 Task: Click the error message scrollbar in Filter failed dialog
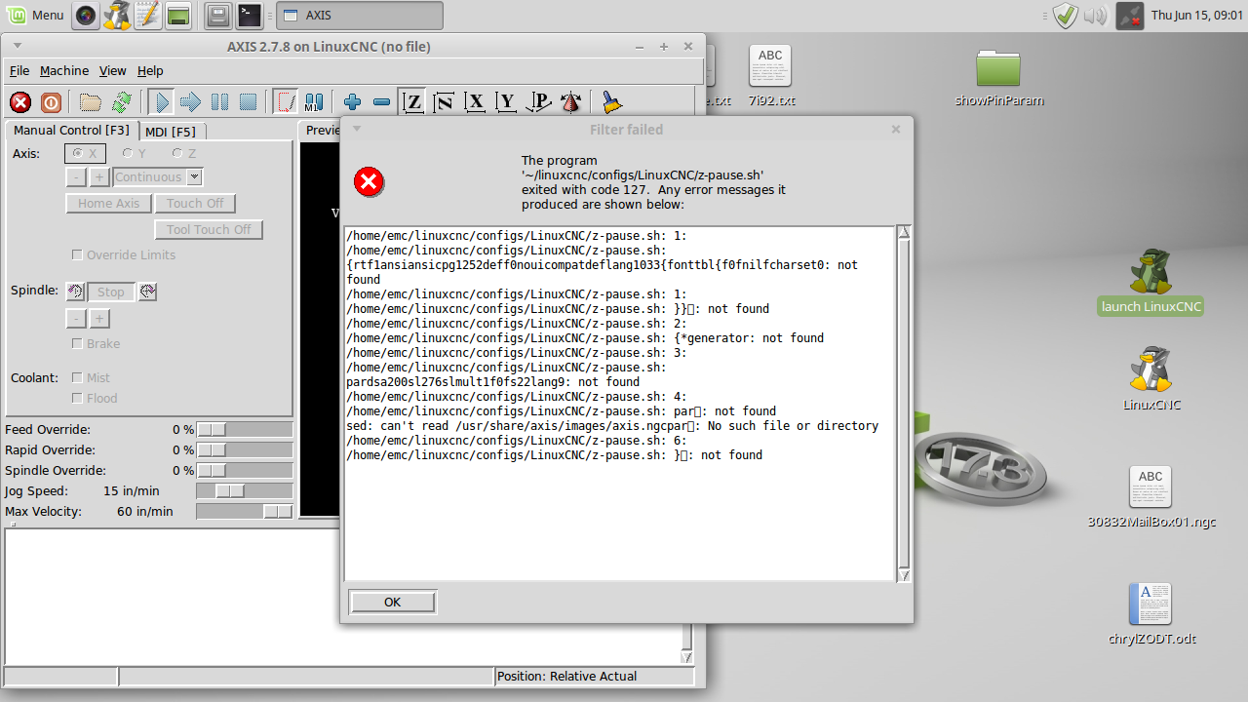[x=904, y=404]
